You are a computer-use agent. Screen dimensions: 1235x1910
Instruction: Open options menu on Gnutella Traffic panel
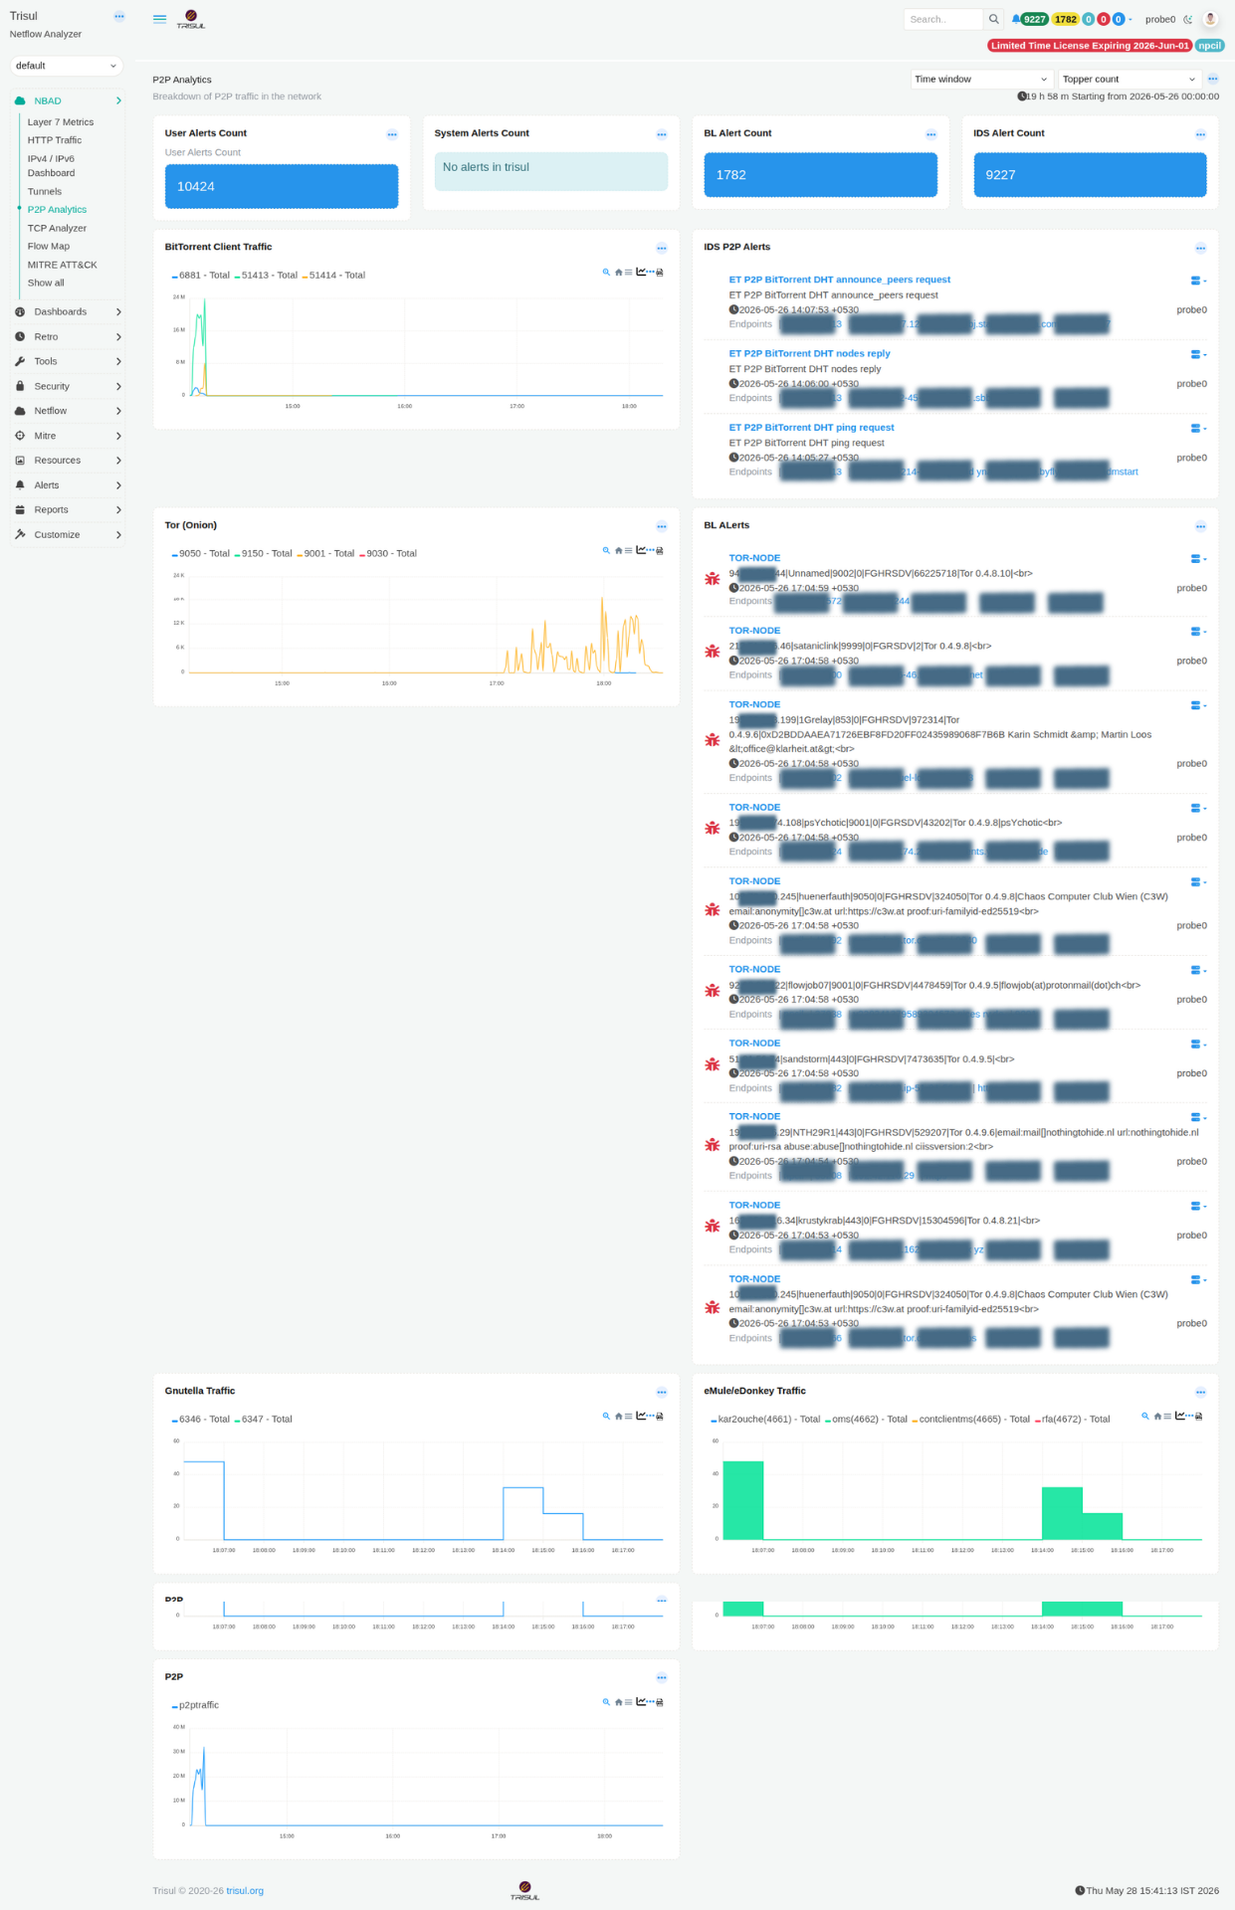click(x=662, y=1392)
